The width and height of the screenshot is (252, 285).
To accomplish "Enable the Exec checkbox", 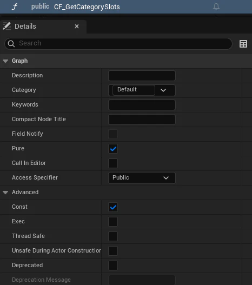I will pyautogui.click(x=113, y=222).
